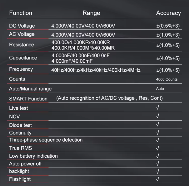
Task: Click the Accuracy column header
Action: (x=168, y=13)
